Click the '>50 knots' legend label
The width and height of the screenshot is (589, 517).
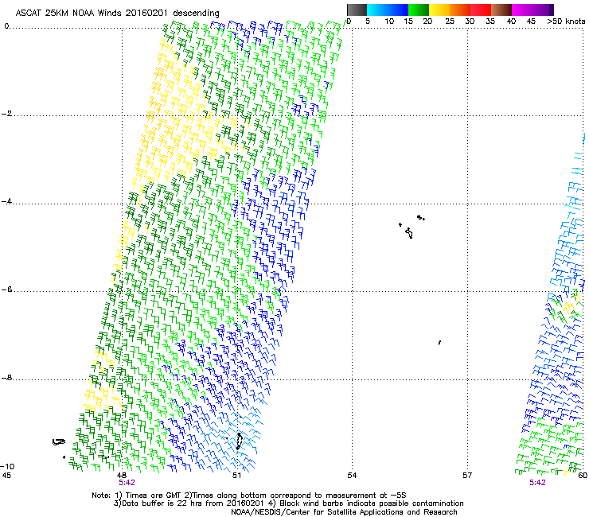pos(567,21)
